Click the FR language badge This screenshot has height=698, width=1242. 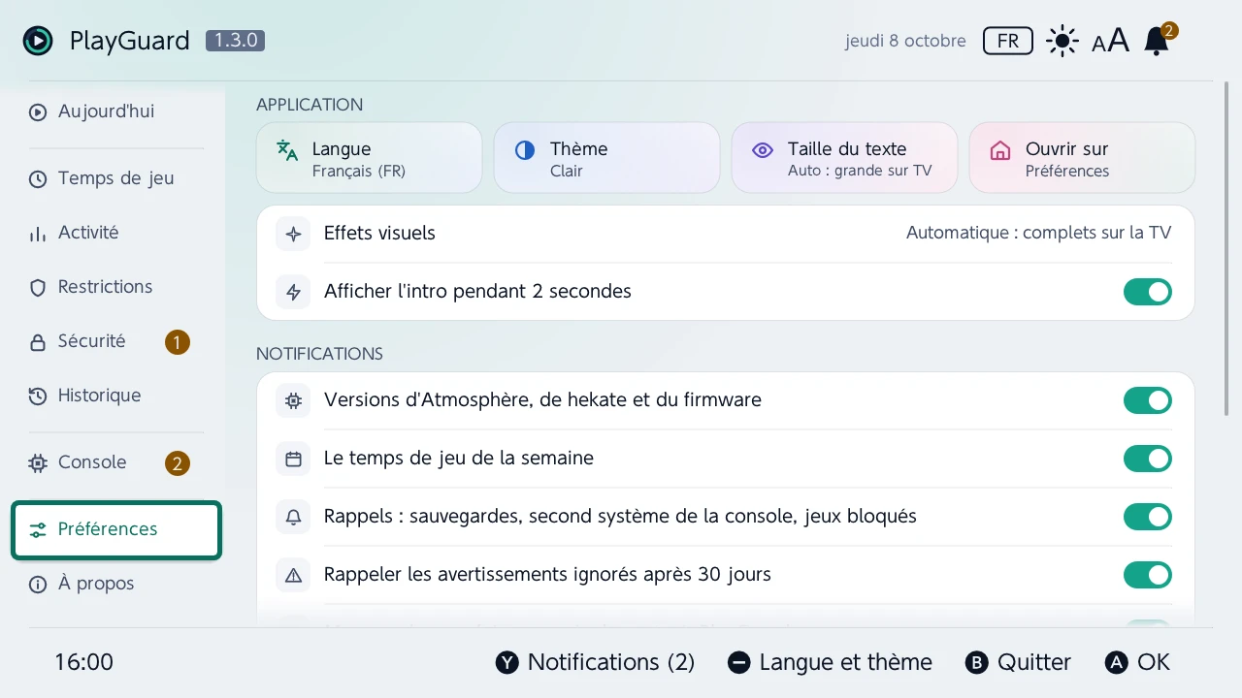(1008, 41)
